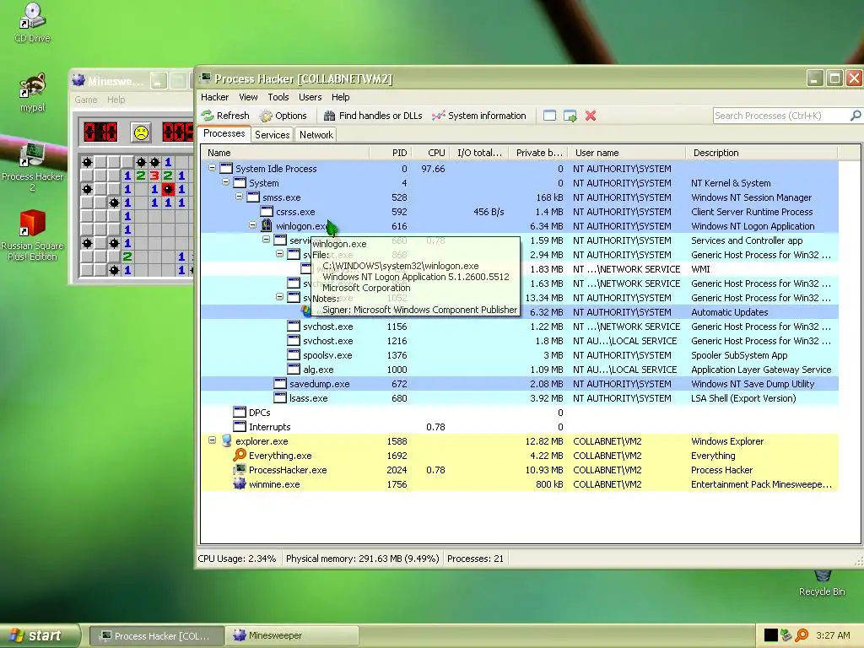This screenshot has width=864, height=648.
Task: Click Find handles or DLLs binoculars
Action: [x=330, y=116]
